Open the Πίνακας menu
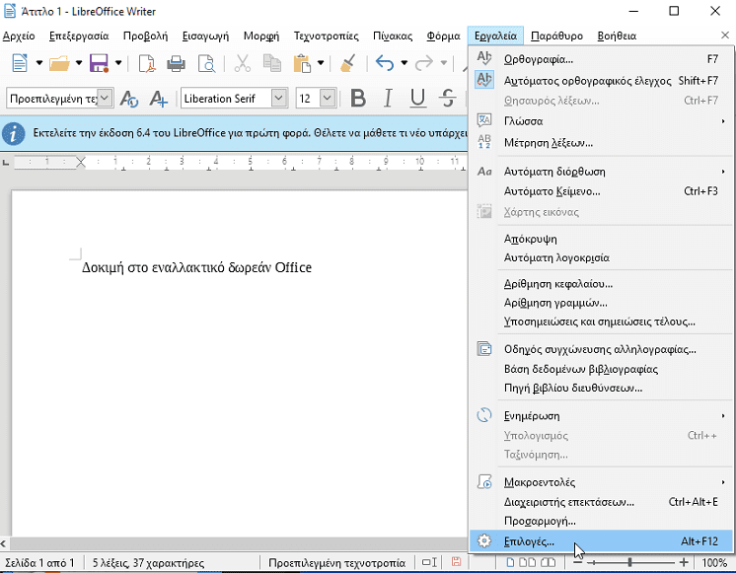Viewport: 736px width, 573px height. [393, 36]
